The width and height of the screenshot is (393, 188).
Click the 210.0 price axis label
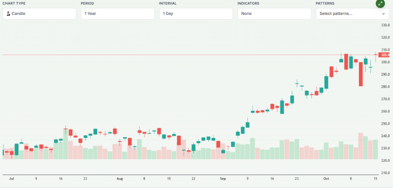(385, 173)
